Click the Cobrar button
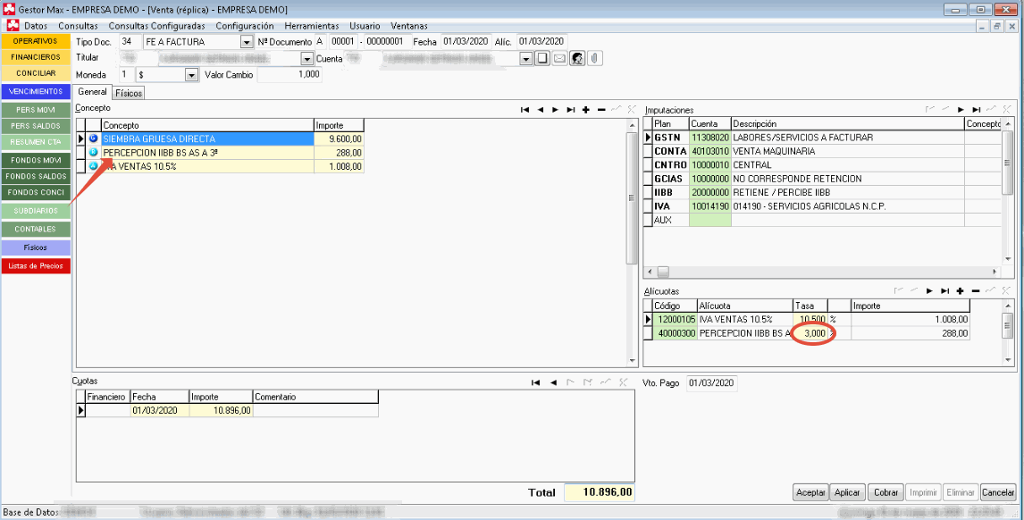The height and width of the screenshot is (520, 1024). pos(886,492)
